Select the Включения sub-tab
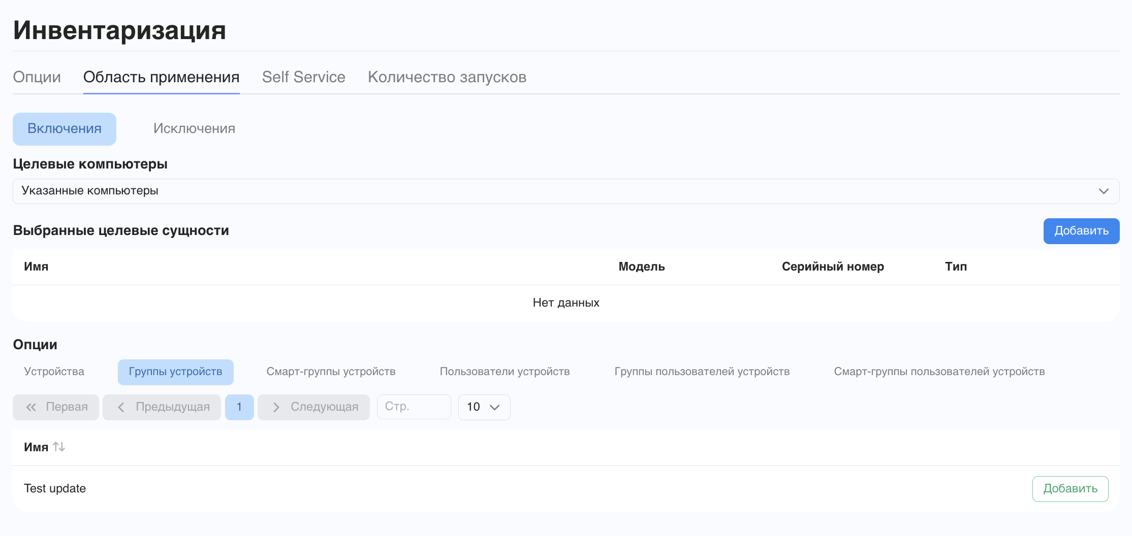1132x536 pixels. (x=65, y=129)
